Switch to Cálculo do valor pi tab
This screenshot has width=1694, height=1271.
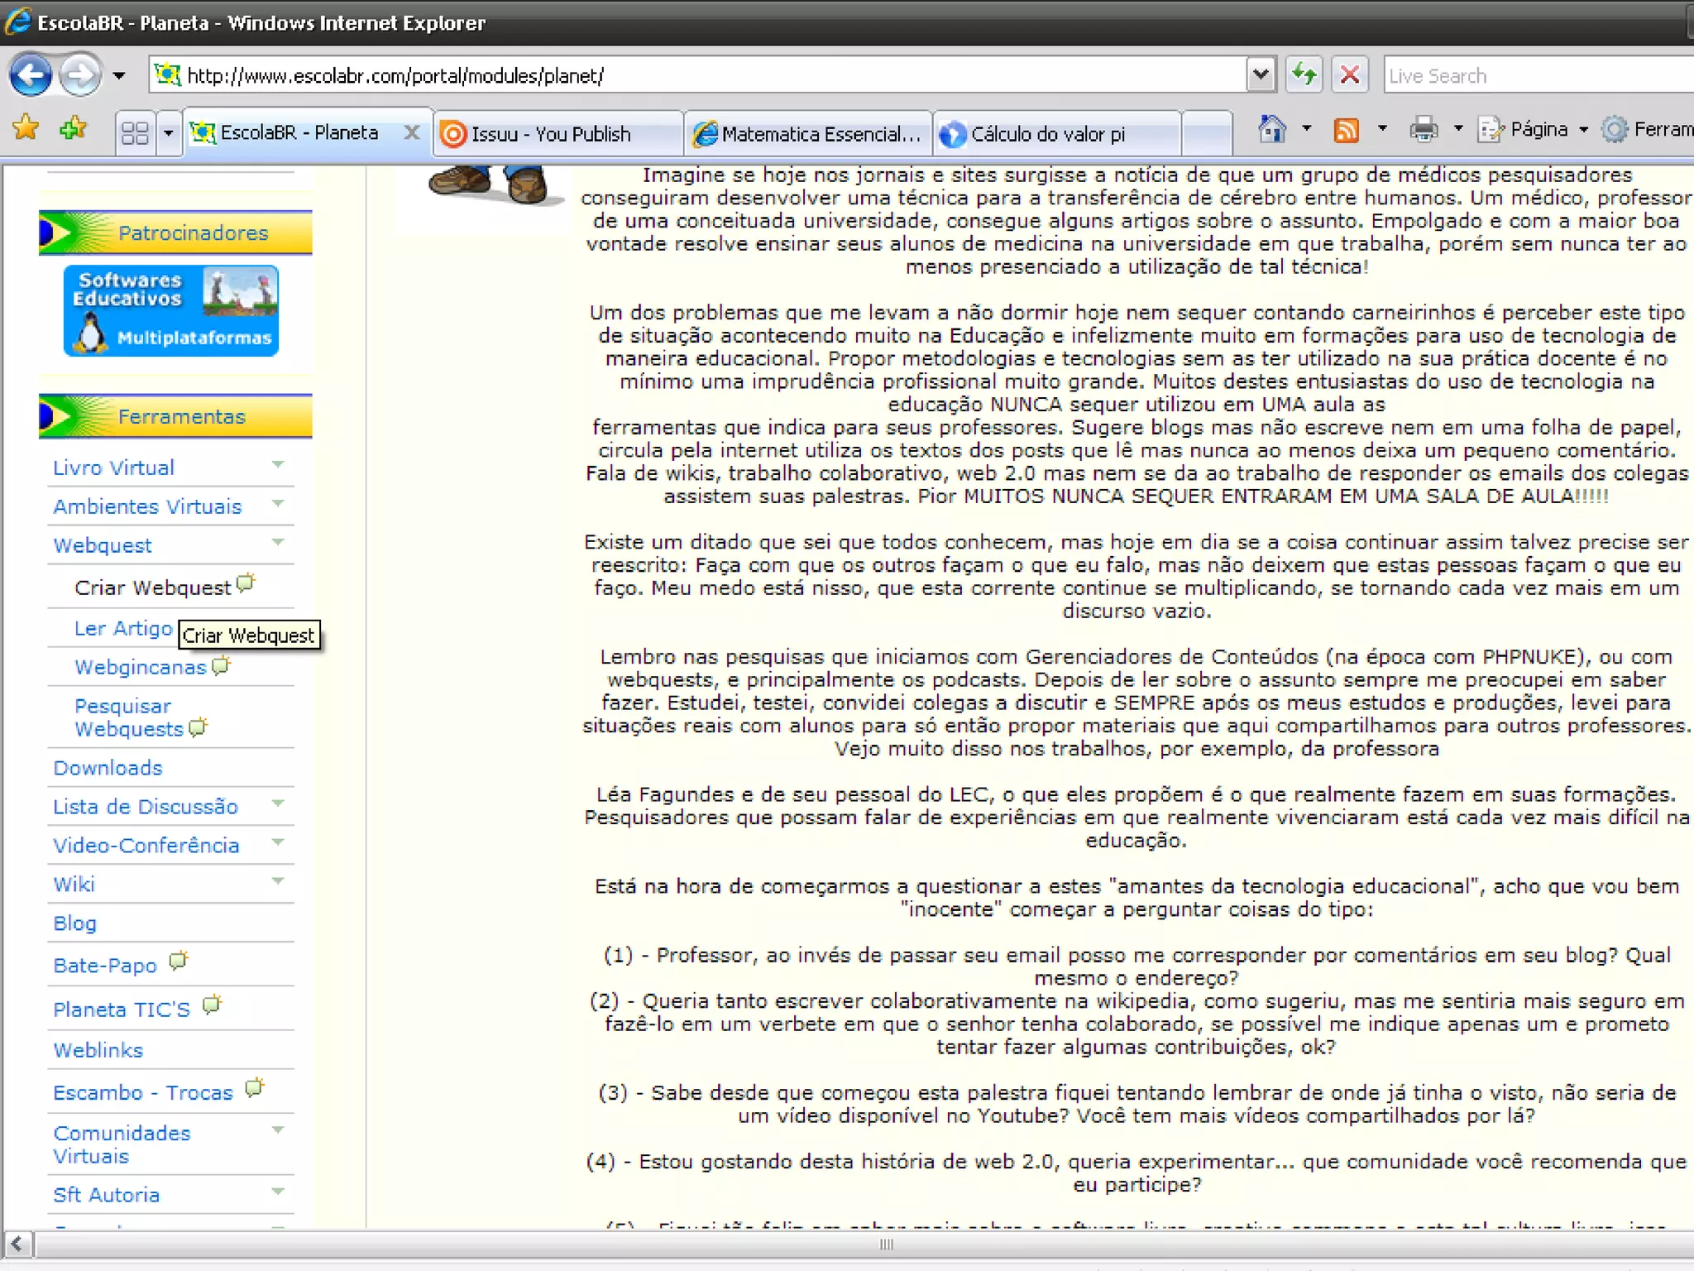(x=1047, y=134)
